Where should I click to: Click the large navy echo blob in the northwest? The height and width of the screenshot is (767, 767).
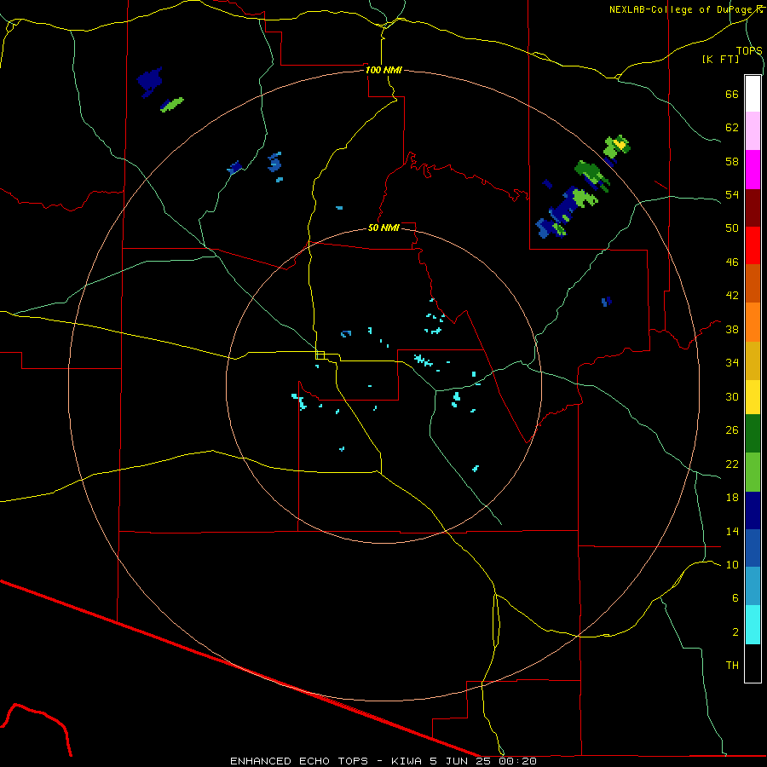coord(150,81)
